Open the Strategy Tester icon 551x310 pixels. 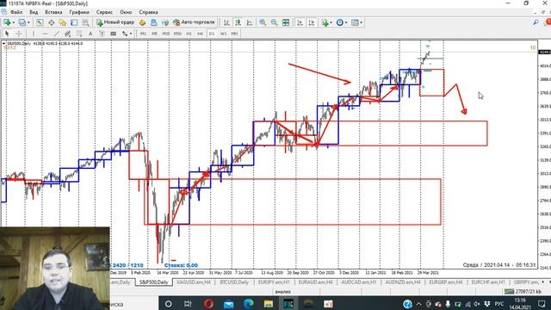(x=85, y=22)
